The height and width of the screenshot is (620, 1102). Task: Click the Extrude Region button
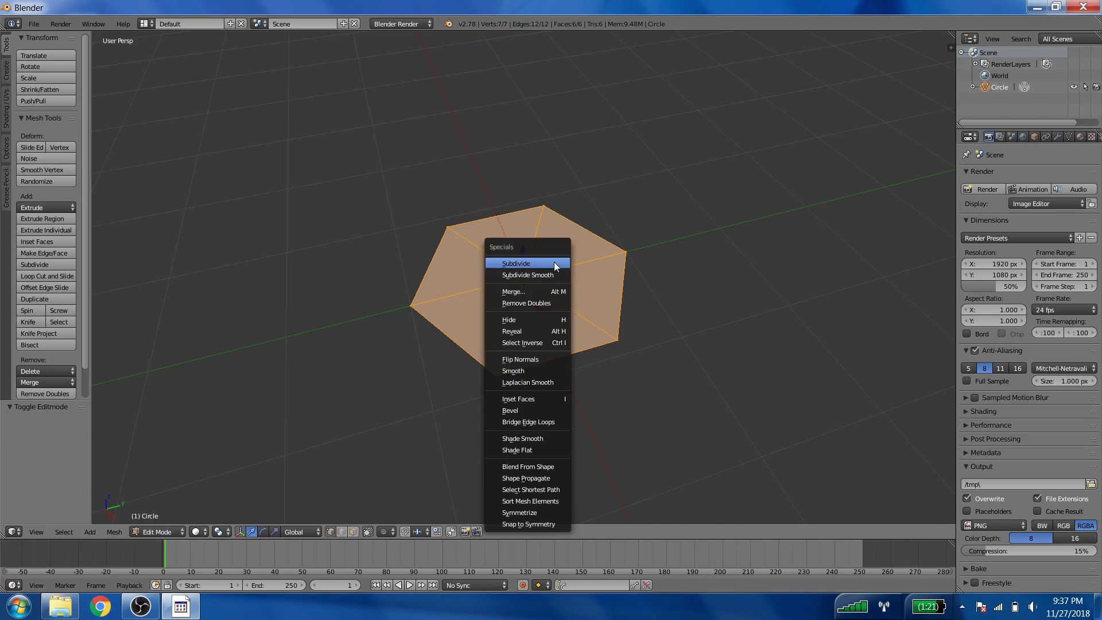pos(46,219)
